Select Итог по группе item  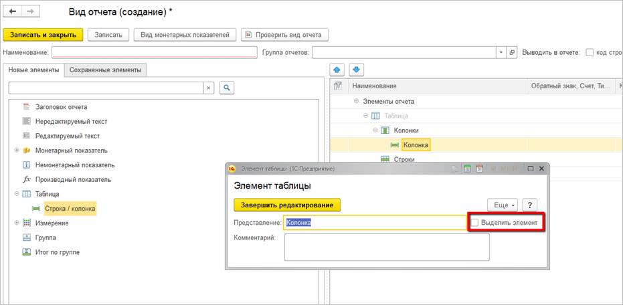[x=58, y=252]
